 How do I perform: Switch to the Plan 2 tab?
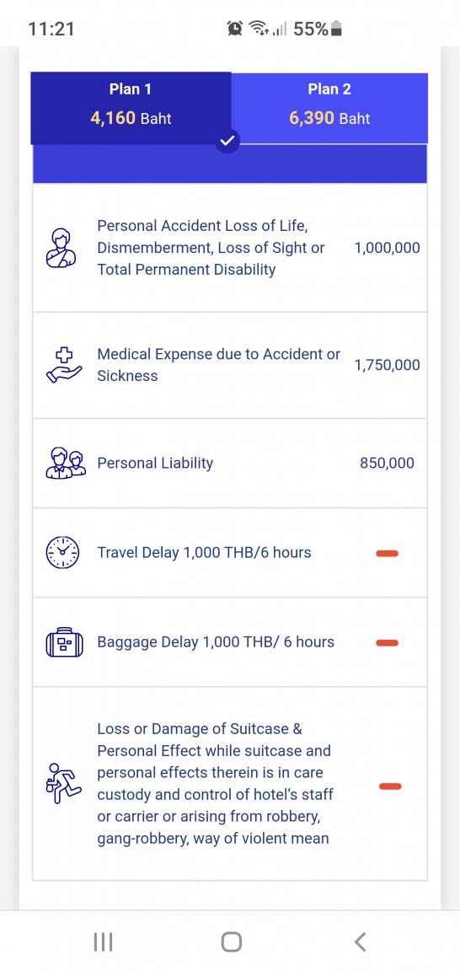[x=329, y=108]
